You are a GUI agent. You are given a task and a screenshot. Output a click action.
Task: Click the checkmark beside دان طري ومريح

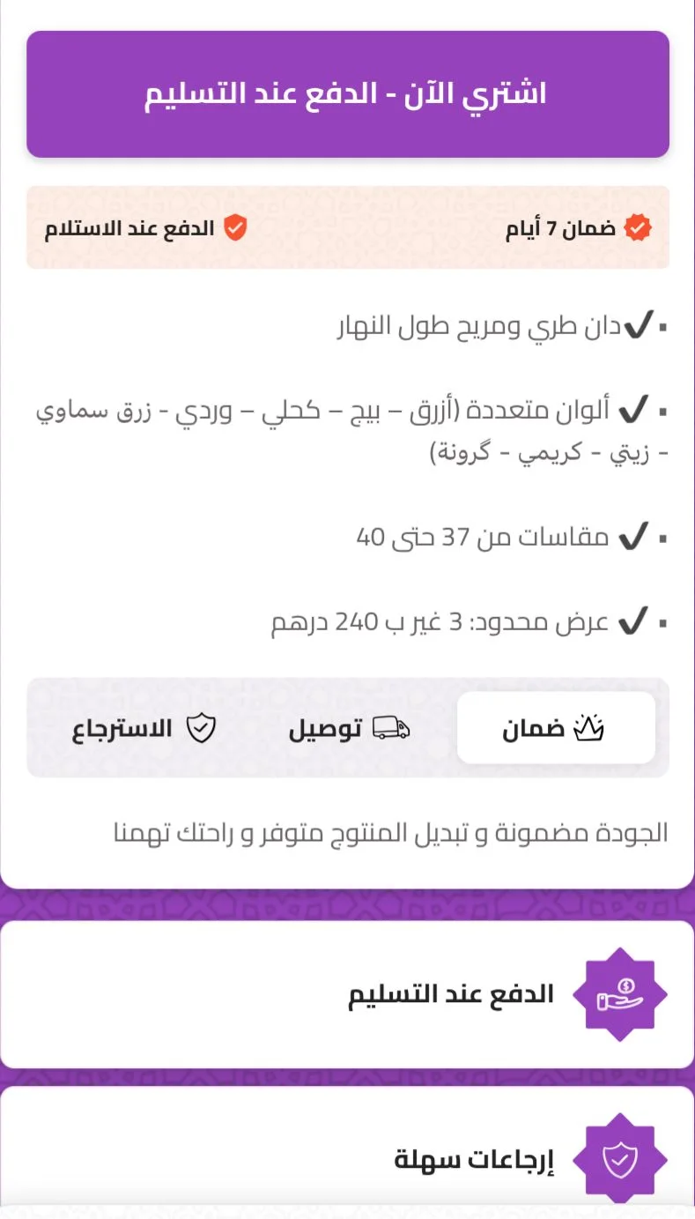click(x=637, y=328)
